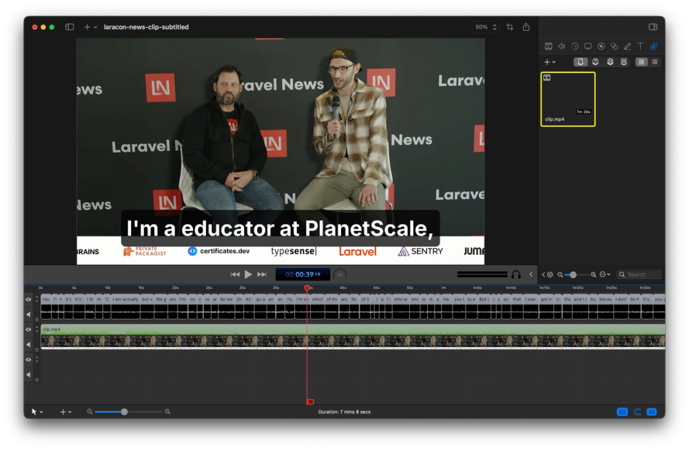Expand the add media plus dropdown
689x450 pixels.
click(549, 62)
